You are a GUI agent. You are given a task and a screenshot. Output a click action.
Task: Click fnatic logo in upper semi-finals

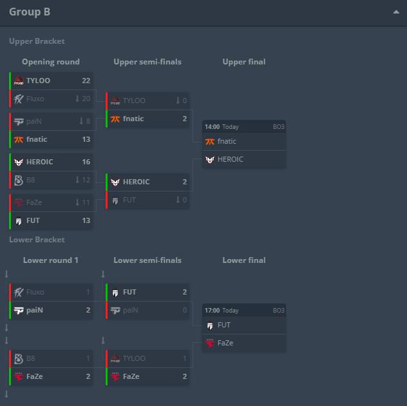[115, 119]
